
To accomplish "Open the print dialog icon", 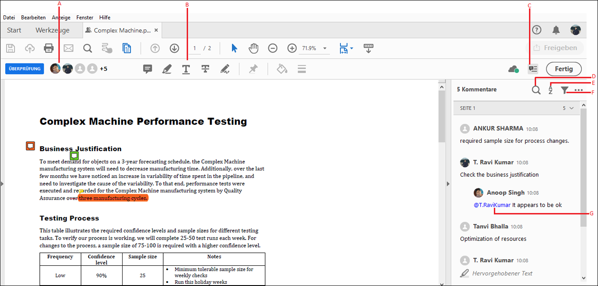I will click(49, 48).
